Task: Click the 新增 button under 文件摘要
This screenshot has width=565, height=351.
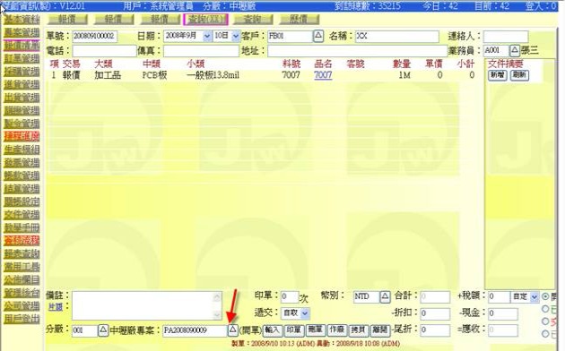Action: pyautogui.click(x=498, y=75)
